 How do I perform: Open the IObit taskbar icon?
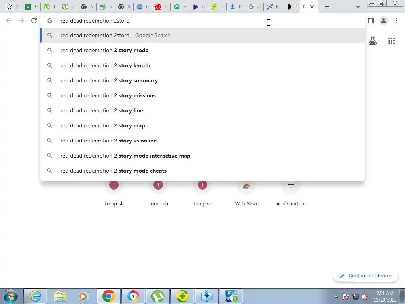click(231, 296)
